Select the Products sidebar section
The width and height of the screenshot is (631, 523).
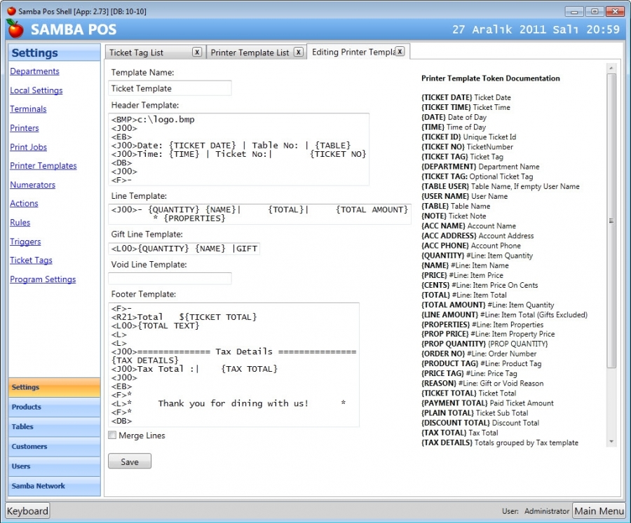pyautogui.click(x=54, y=407)
